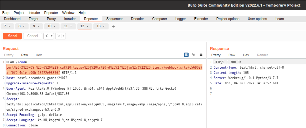Toggle show non-printable characters (\n)
The width and height of the screenshot is (306, 128).
coord(194,55)
